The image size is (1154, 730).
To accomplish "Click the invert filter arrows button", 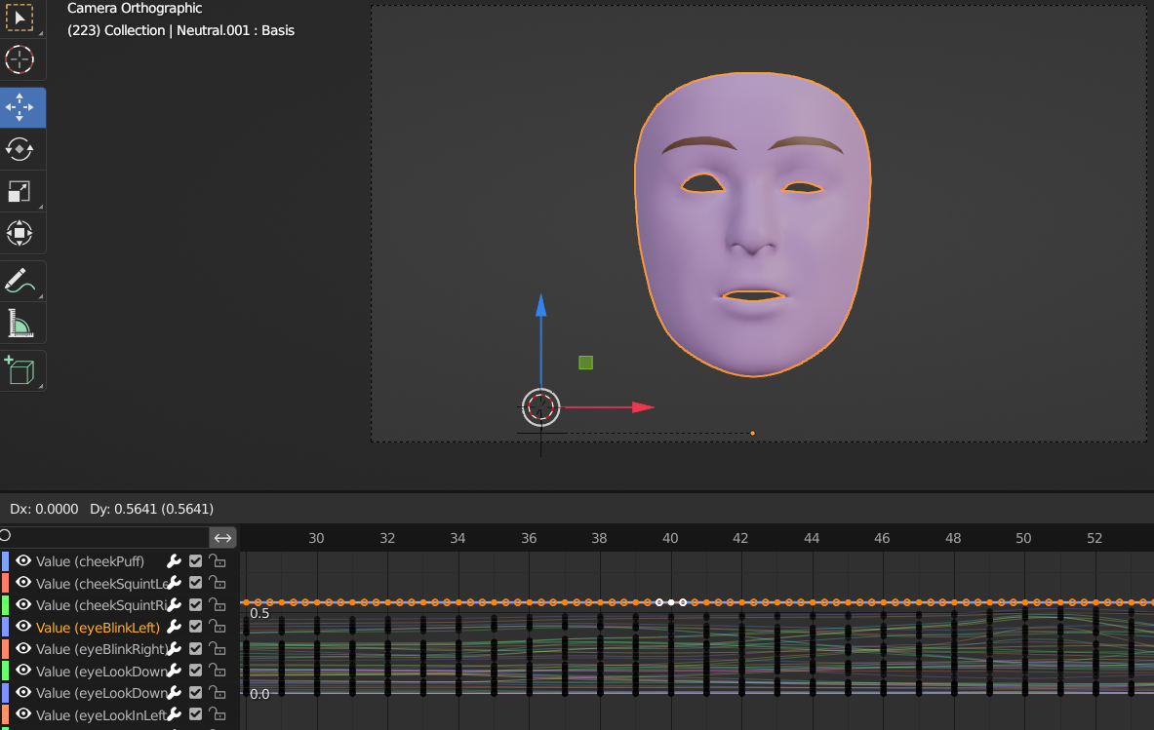I will point(223,538).
